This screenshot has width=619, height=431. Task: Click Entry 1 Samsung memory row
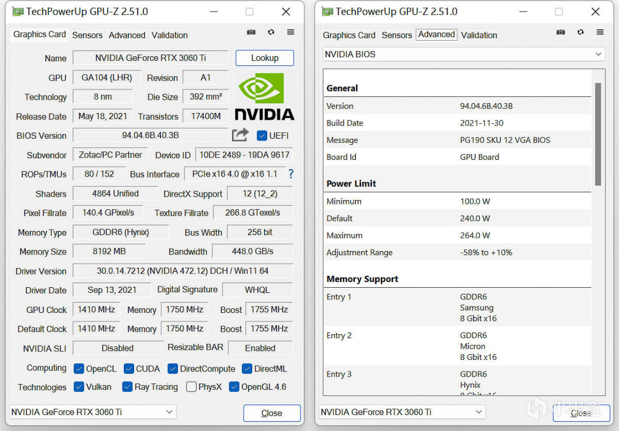[457, 307]
